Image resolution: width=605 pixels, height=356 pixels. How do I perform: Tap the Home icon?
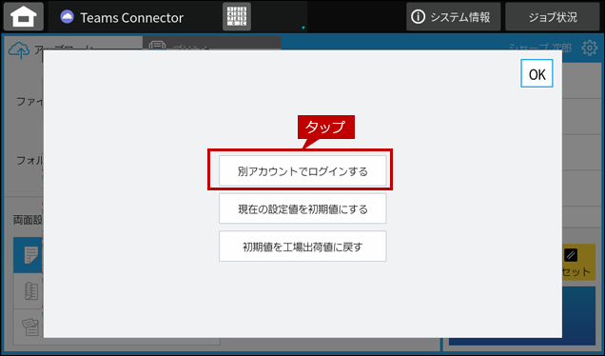coord(24,17)
